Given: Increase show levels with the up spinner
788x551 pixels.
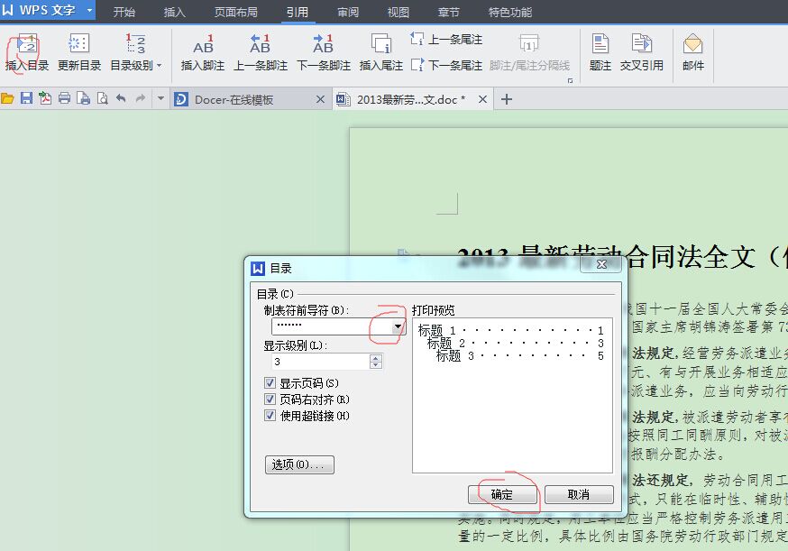Looking at the screenshot, I should pos(375,358).
